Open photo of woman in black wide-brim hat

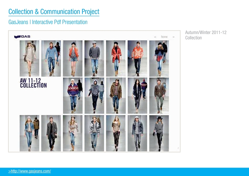pyautogui.click(x=159, y=133)
